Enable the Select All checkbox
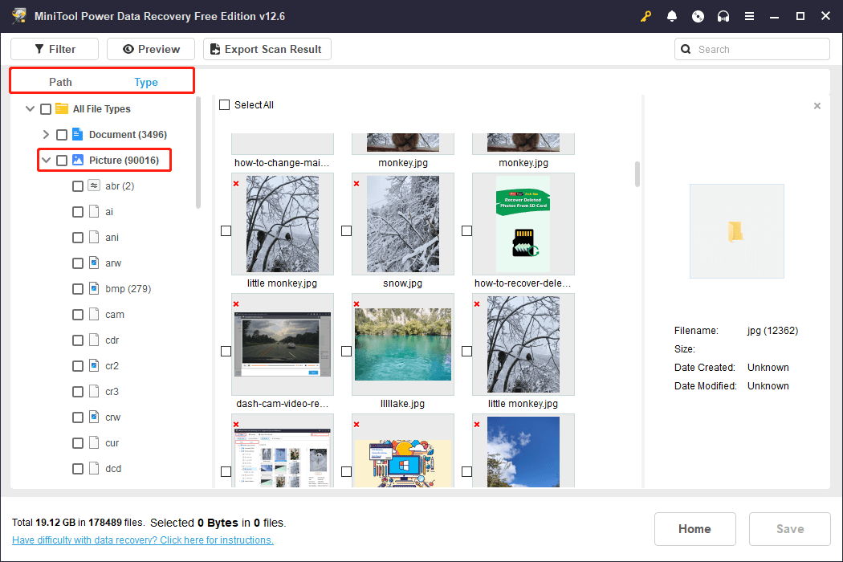 (x=224, y=104)
